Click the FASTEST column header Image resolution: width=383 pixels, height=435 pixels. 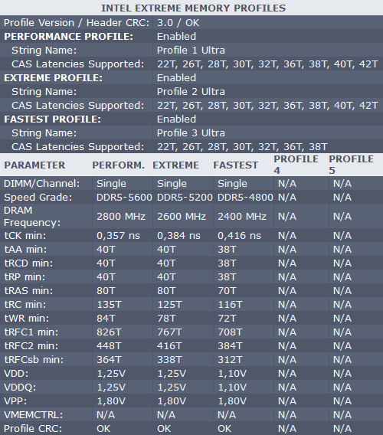point(236,165)
